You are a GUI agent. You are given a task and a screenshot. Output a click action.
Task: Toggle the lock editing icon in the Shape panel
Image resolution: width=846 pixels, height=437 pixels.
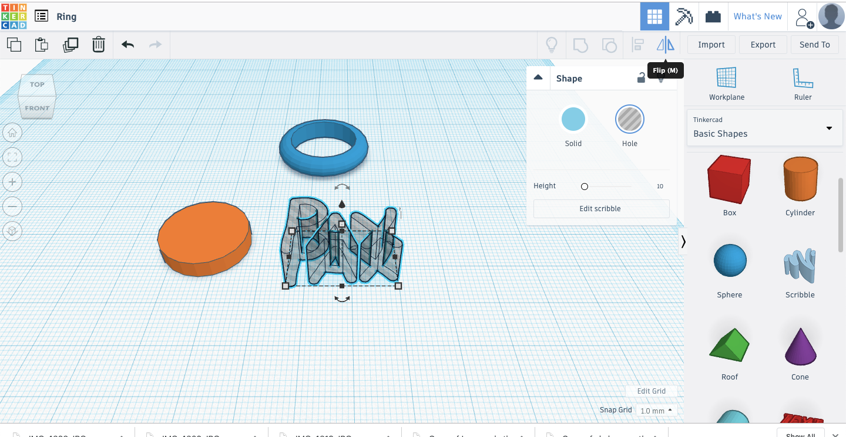click(x=641, y=77)
